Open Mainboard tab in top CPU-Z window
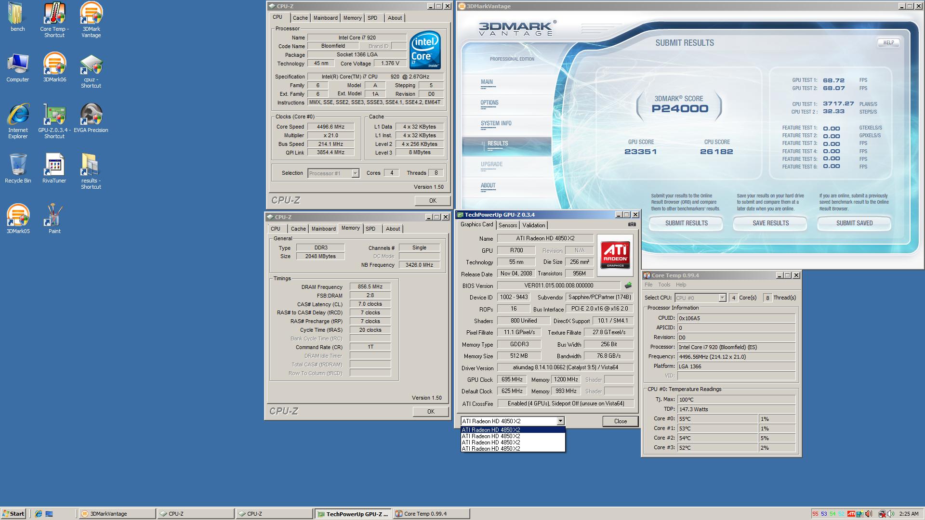Image resolution: width=925 pixels, height=520 pixels. [326, 18]
